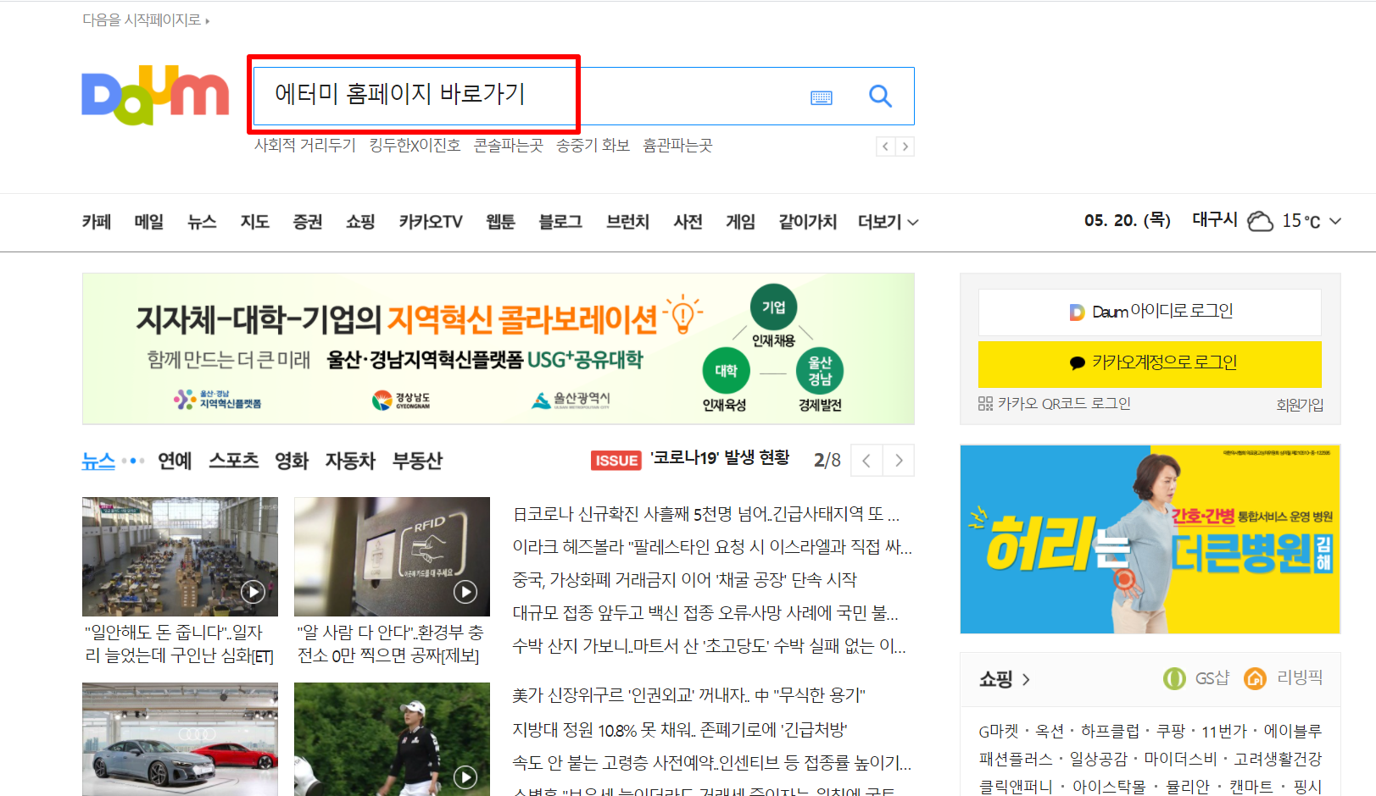Expand the 더보기 menu
1376x796 pixels.
coord(888,222)
